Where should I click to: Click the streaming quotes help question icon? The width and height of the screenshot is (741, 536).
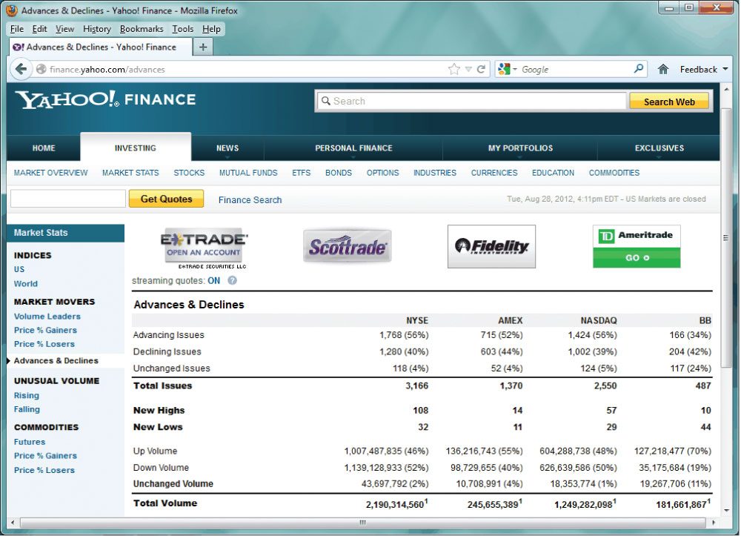pyautogui.click(x=232, y=280)
